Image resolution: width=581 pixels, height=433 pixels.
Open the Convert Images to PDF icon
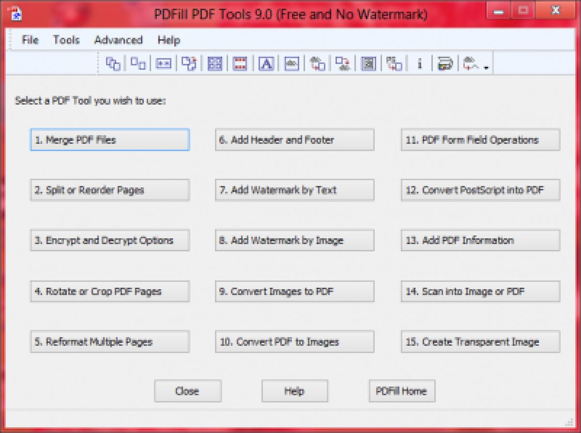(x=317, y=63)
